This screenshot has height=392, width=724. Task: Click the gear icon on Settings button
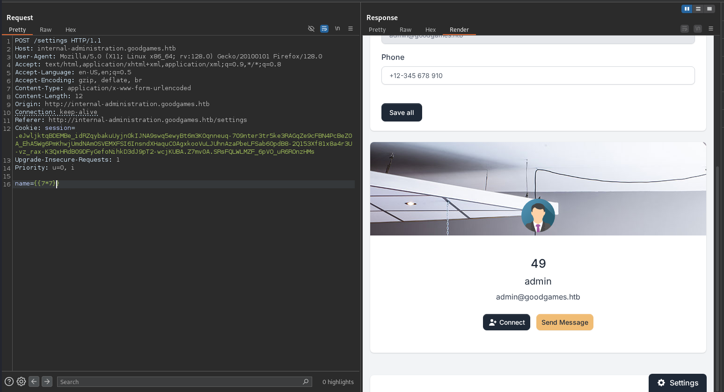[661, 383]
